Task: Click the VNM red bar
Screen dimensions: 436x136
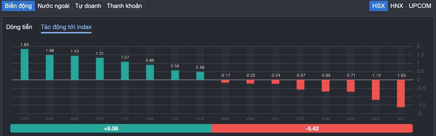Action: 250,81
